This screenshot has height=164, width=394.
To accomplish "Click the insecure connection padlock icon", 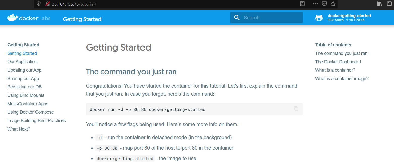I will [x=47, y=4].
